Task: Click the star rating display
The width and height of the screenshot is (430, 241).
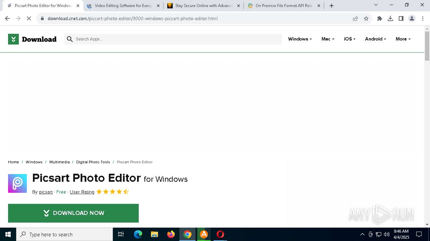Action: click(113, 192)
